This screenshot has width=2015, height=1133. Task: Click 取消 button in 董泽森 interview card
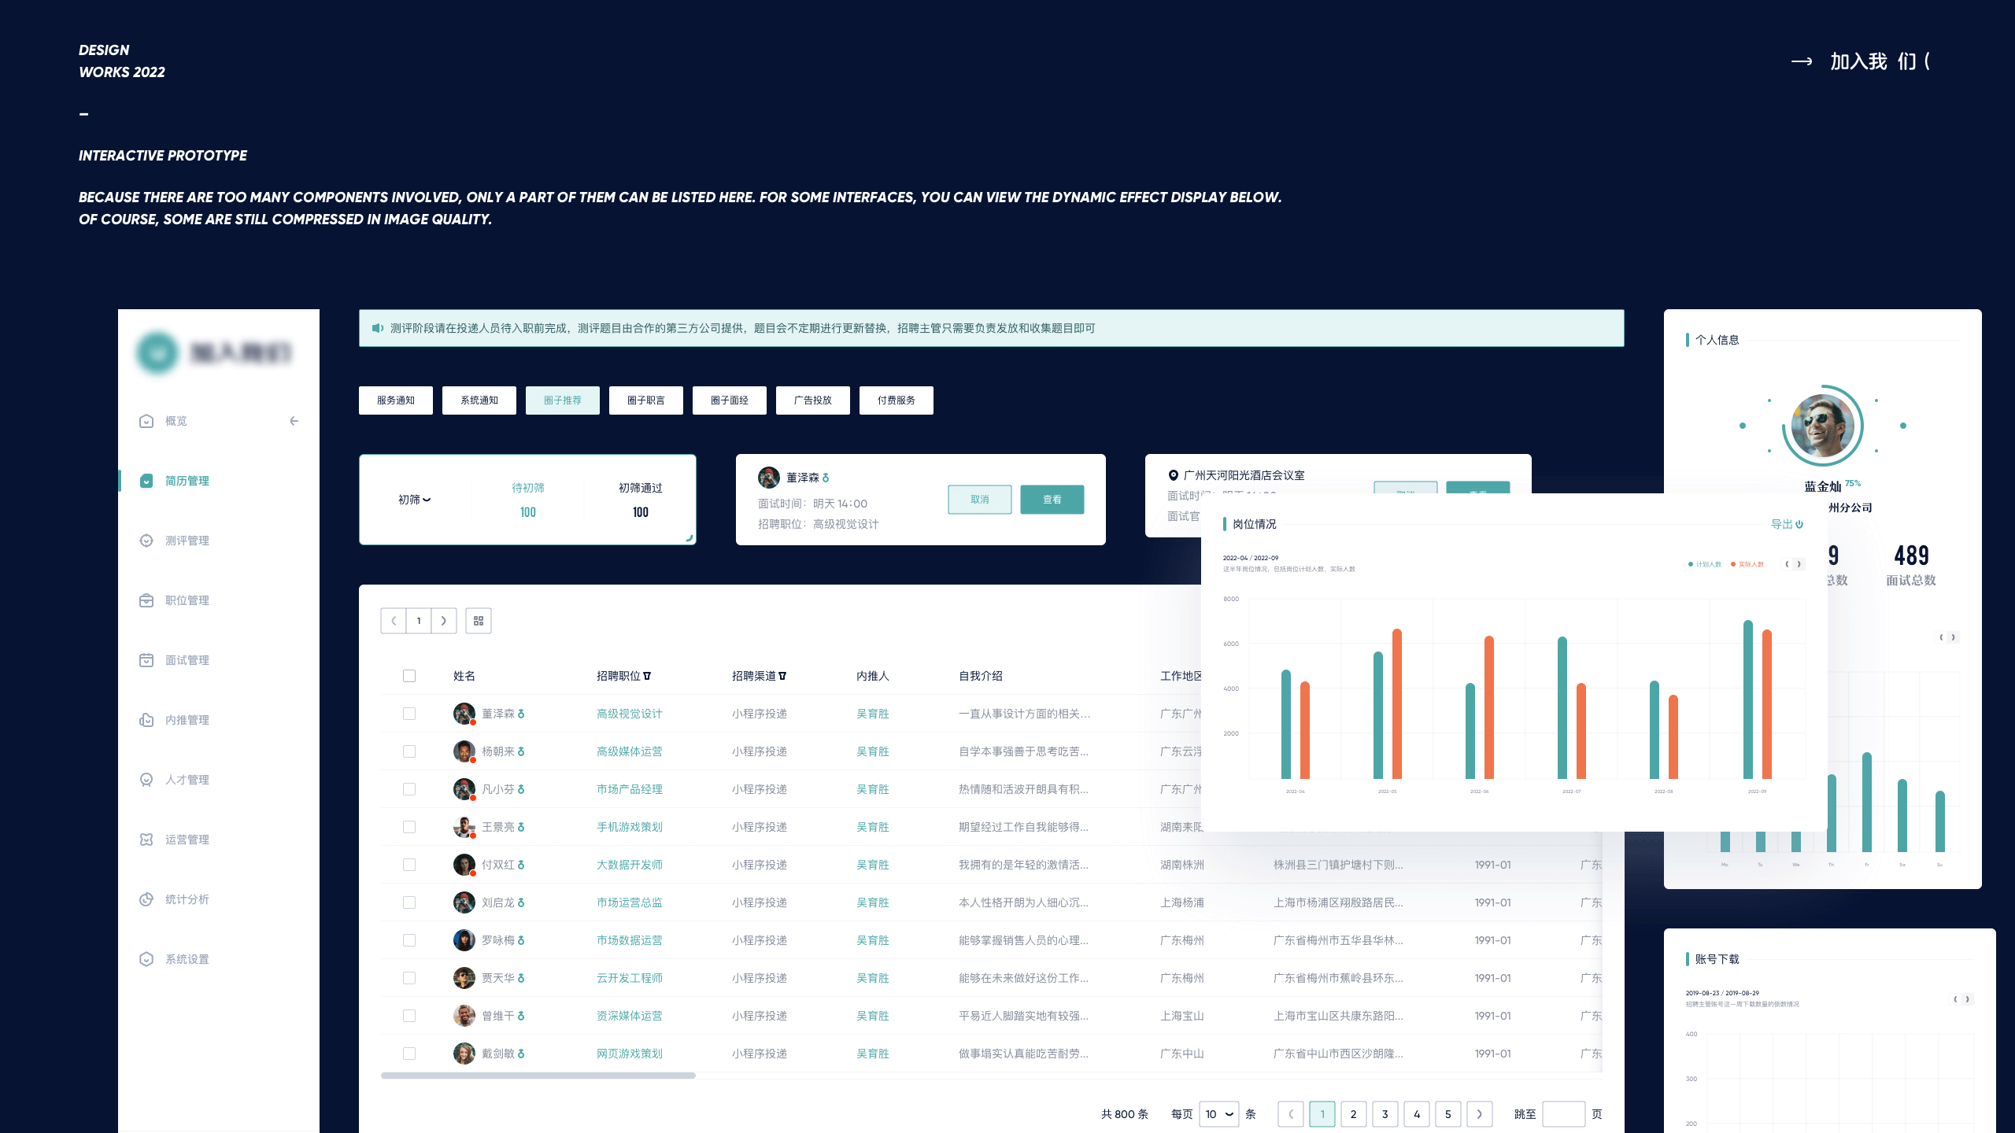(x=980, y=500)
